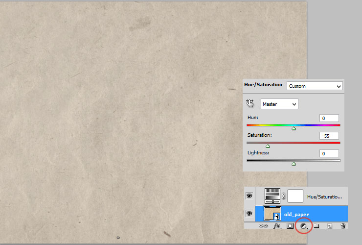Click the Lightness slider handle
The height and width of the screenshot is (245, 362).
pos(294,163)
